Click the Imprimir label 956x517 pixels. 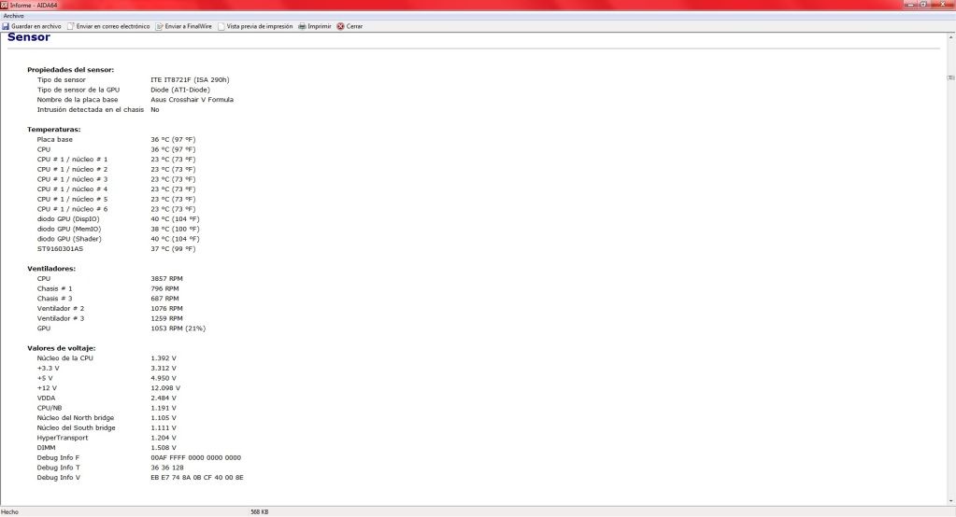tap(320, 26)
